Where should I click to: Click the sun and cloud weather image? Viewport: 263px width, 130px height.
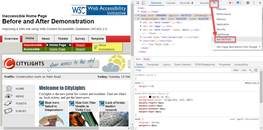click(114, 63)
